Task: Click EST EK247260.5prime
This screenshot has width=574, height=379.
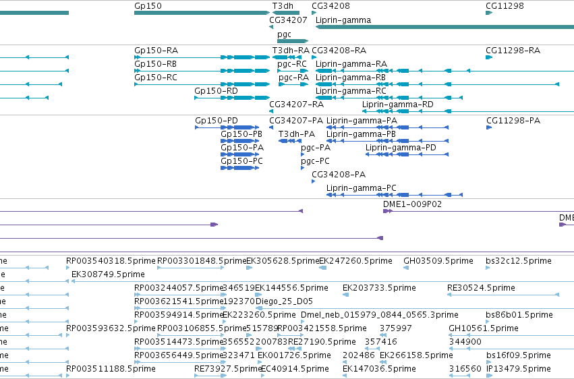Action: click(x=356, y=261)
